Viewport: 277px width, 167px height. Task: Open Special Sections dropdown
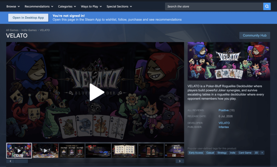(119, 6)
